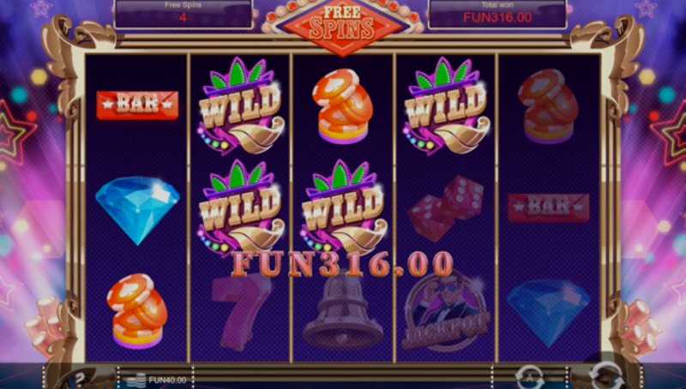
Task: Click the middle WILD symbol on reel two
Action: 240,207
